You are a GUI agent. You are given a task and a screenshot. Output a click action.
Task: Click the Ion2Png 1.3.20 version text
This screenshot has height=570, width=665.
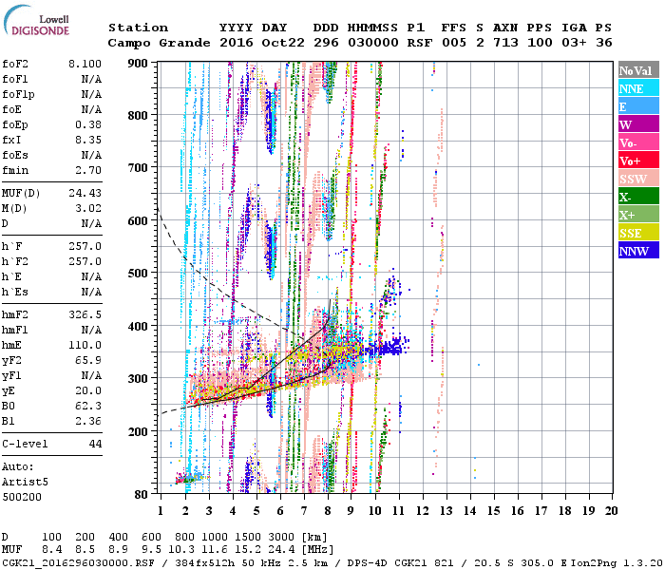click(x=617, y=562)
